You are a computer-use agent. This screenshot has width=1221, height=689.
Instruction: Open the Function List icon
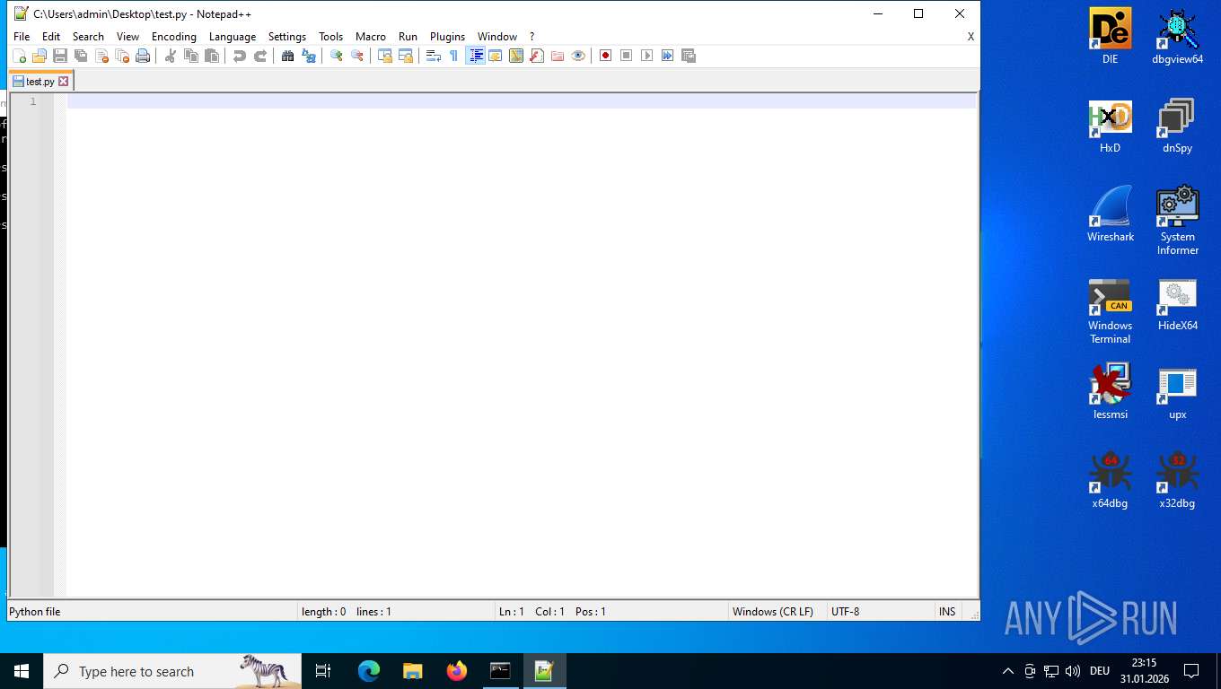(x=537, y=56)
